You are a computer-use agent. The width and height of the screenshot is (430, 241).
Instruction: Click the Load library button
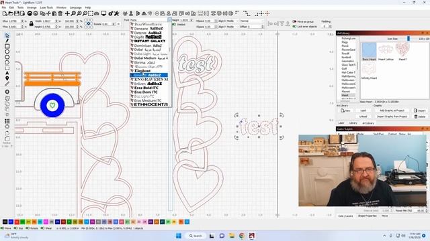363,110
